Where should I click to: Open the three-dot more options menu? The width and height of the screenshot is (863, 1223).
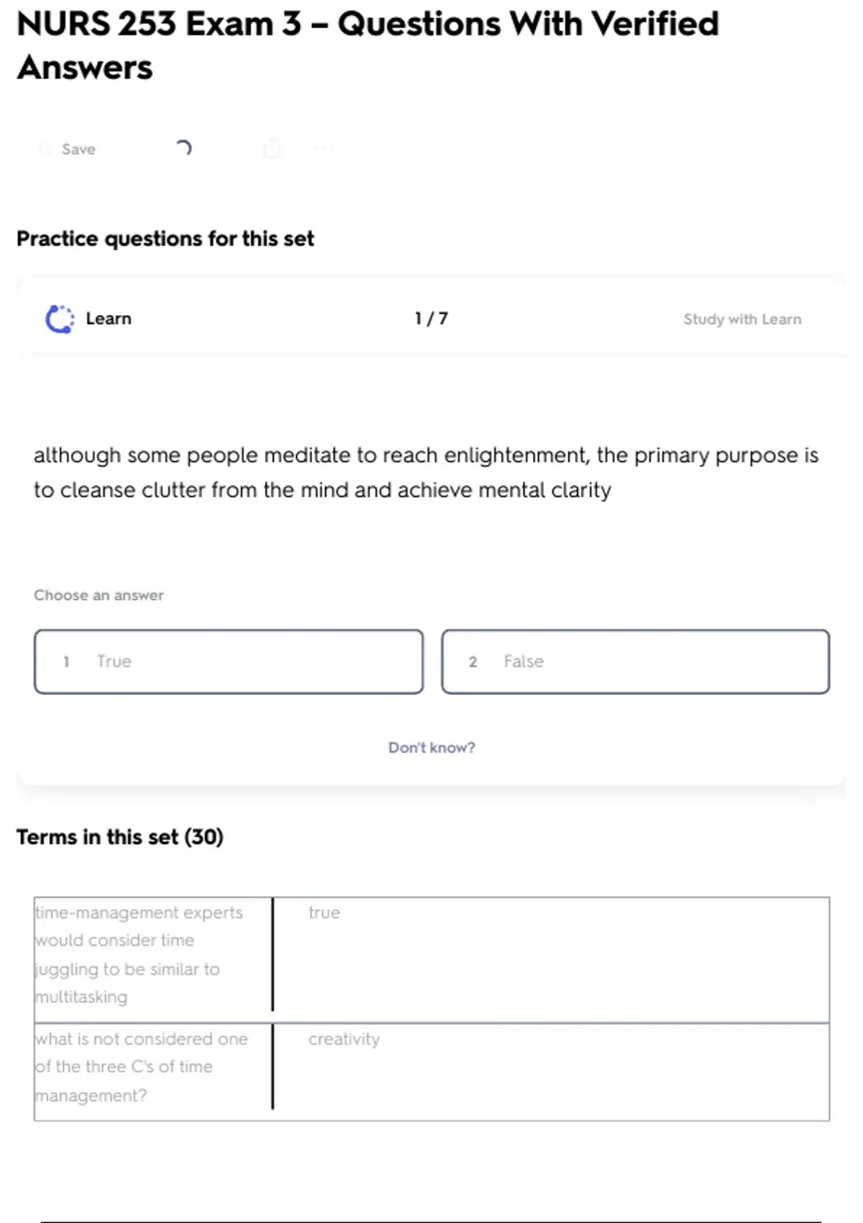pyautogui.click(x=324, y=149)
